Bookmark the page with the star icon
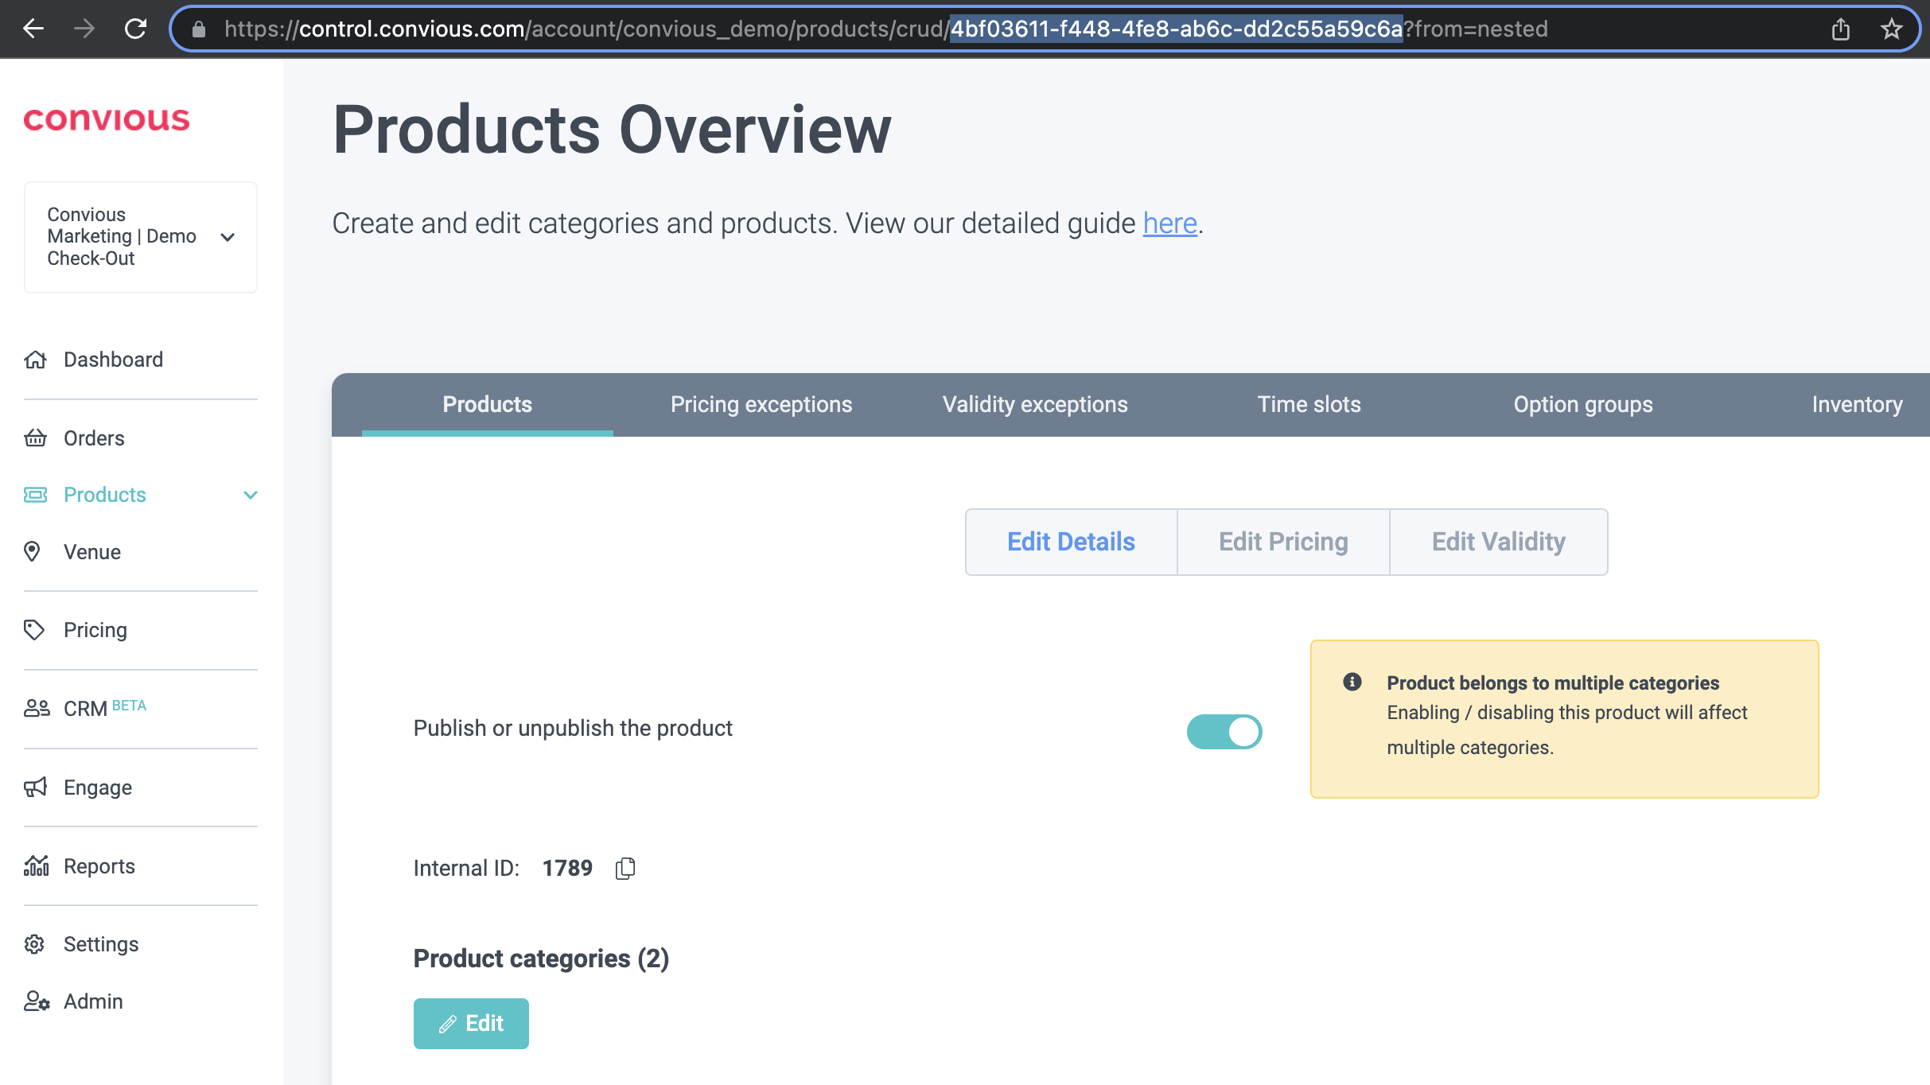 coord(1891,29)
